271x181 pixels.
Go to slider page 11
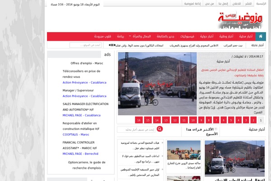184,120
